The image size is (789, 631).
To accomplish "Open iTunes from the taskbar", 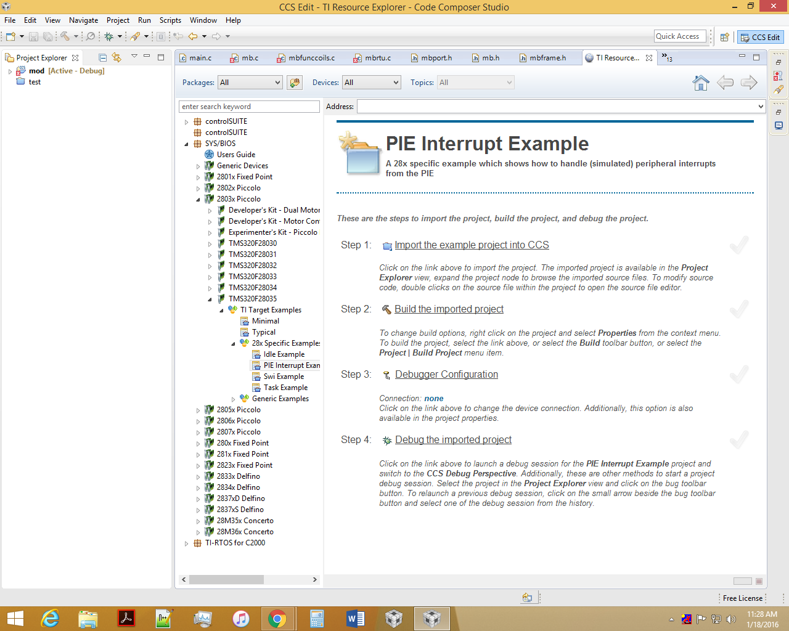I will (x=240, y=619).
